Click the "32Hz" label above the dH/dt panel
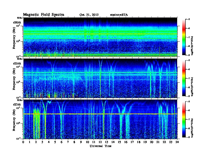 [20, 18]
